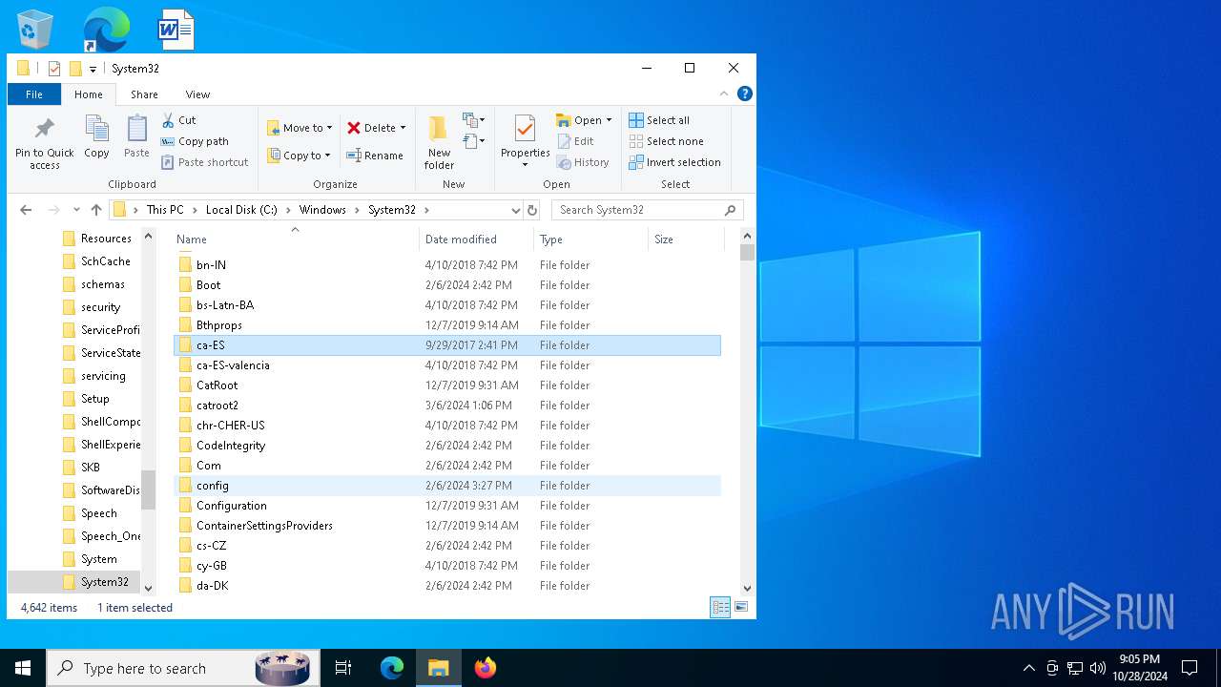Click Edit in Open group

(575, 141)
